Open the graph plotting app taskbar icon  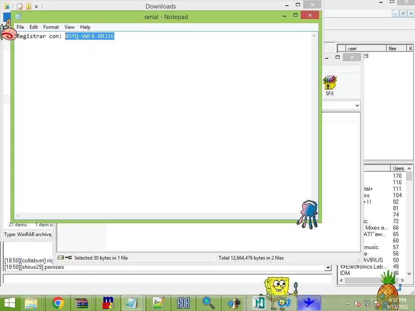pyautogui.click(x=158, y=303)
